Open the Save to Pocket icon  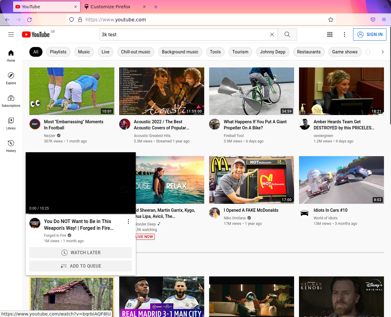point(373,20)
